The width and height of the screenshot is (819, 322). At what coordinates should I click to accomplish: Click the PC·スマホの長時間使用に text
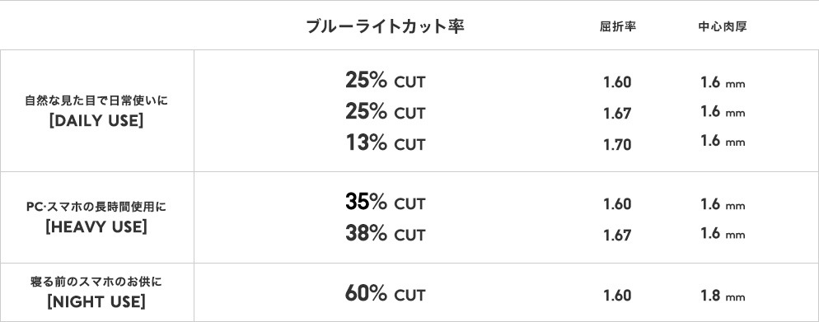[x=96, y=208]
